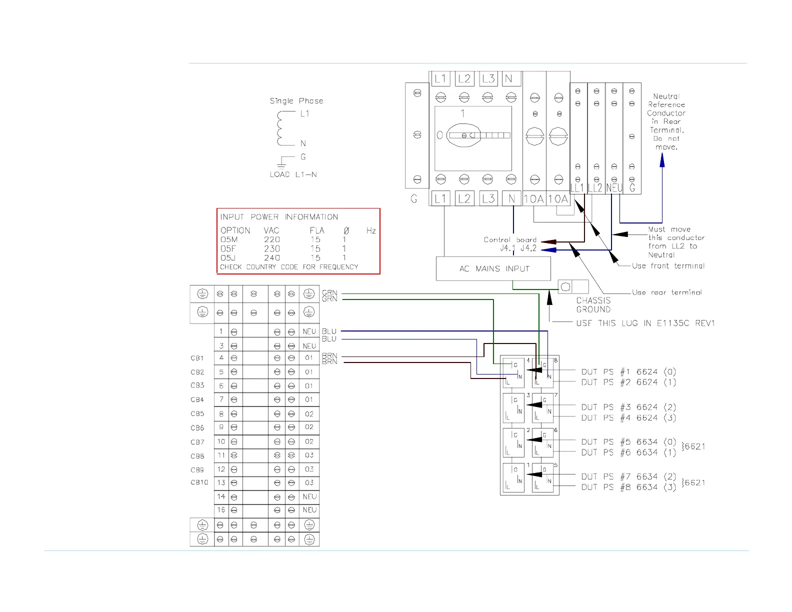792x612 pixels.
Task: Click the rotary disconnect switch knob
Action: 463,135
